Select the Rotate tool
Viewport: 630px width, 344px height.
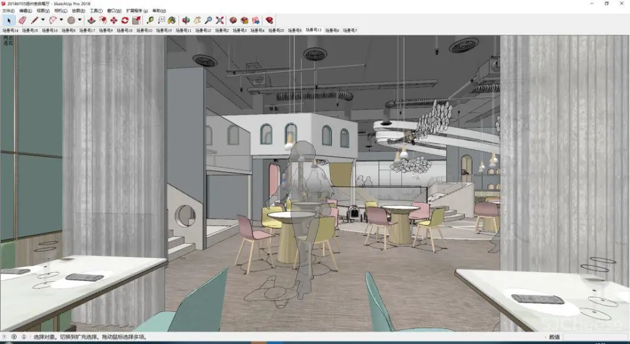coord(125,20)
